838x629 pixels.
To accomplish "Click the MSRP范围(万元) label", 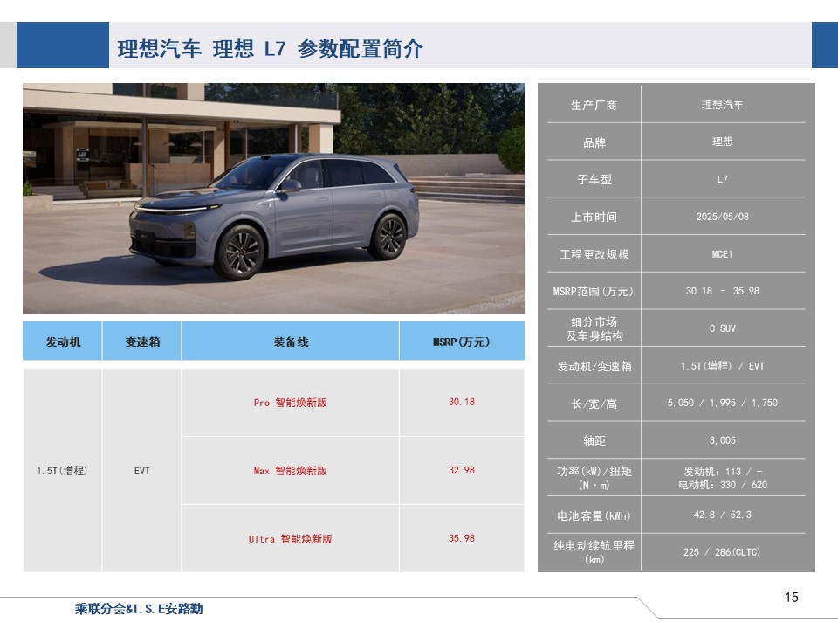I will 594,292.
